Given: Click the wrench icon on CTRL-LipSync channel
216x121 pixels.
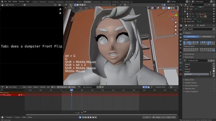Looking at the screenshot, I should (x=19, y=95).
